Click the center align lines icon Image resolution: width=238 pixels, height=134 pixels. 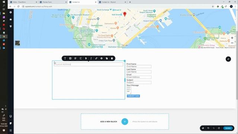click(81, 58)
